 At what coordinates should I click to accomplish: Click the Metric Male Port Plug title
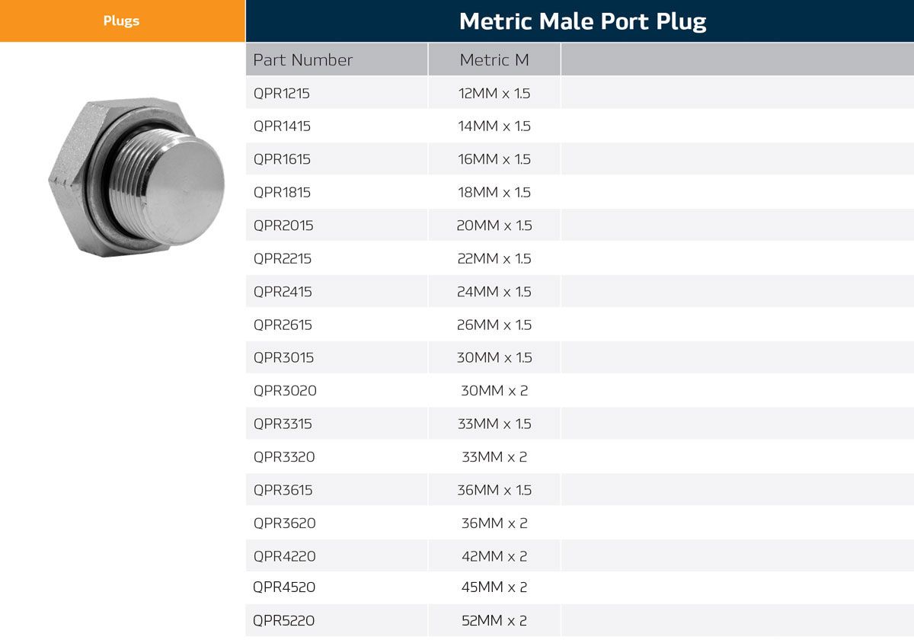[x=583, y=21]
